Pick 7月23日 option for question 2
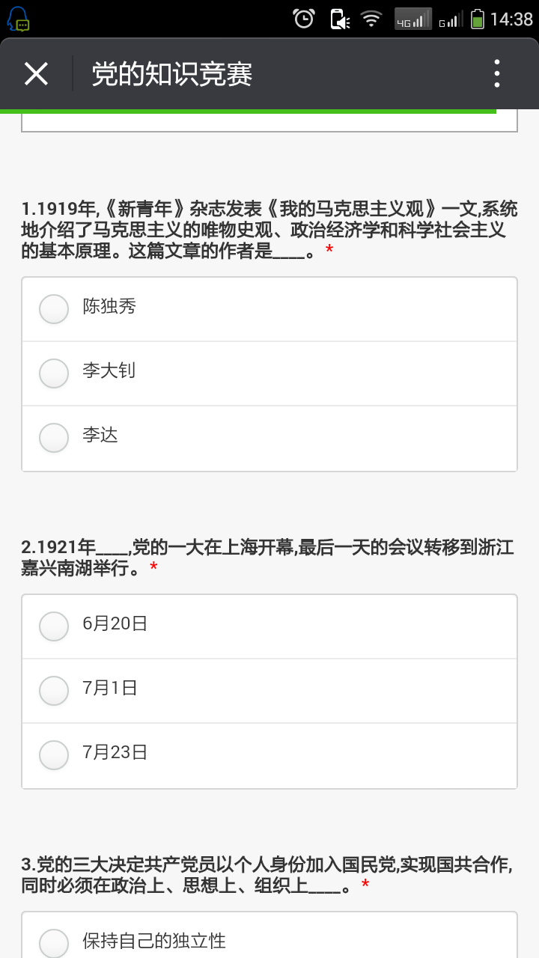539x958 pixels. pos(54,754)
